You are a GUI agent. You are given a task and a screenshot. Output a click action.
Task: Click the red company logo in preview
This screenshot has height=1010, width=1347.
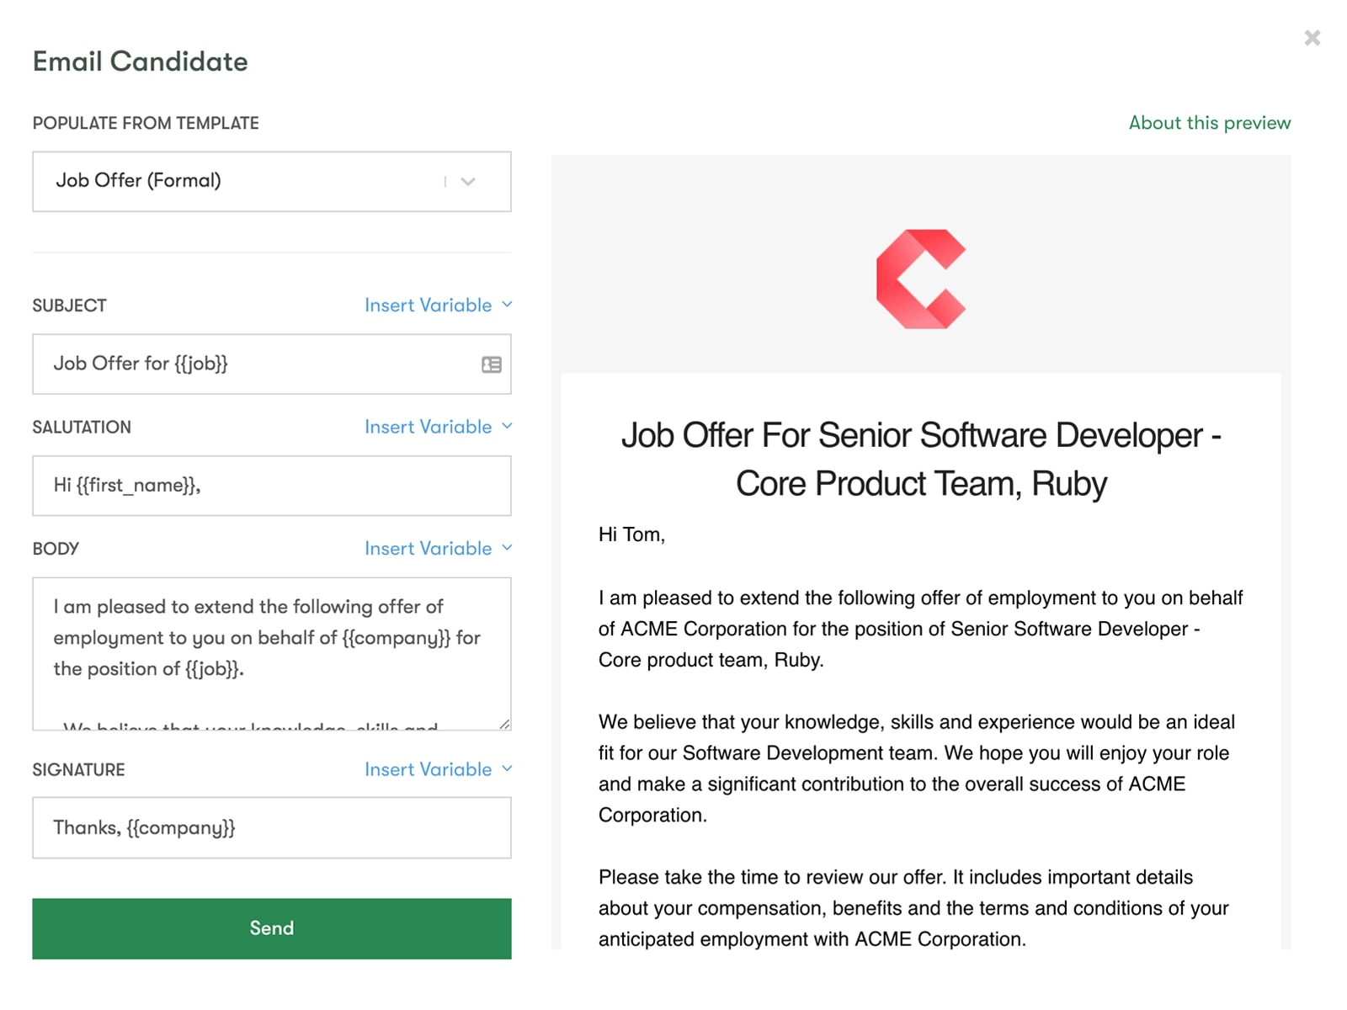point(921,279)
